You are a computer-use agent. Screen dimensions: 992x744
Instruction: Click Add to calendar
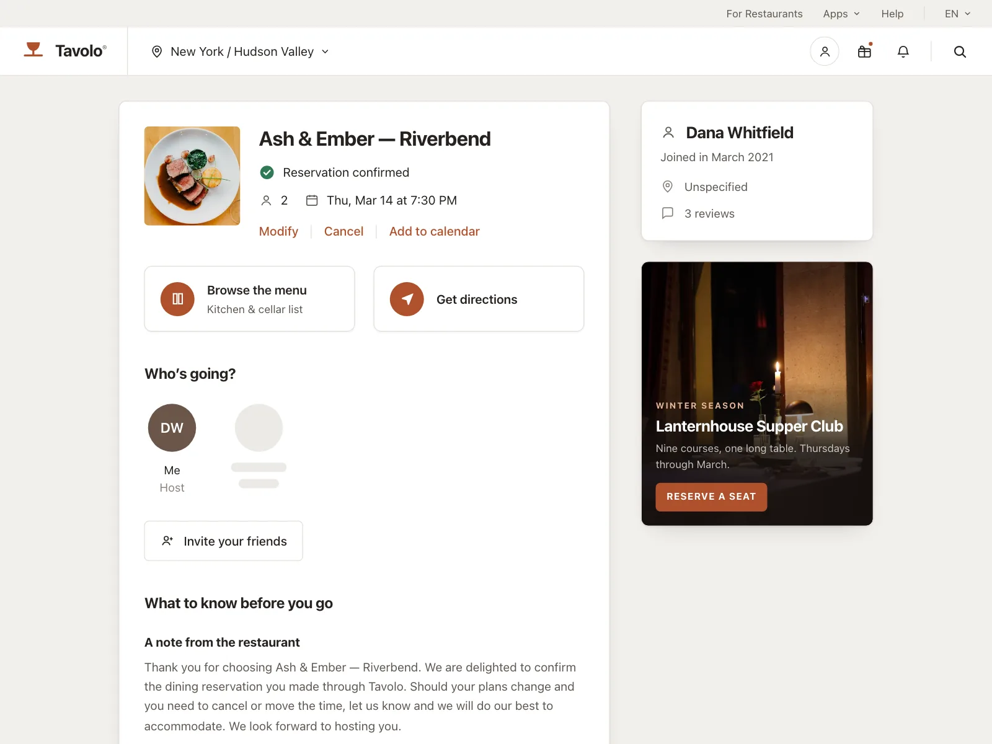click(x=434, y=231)
